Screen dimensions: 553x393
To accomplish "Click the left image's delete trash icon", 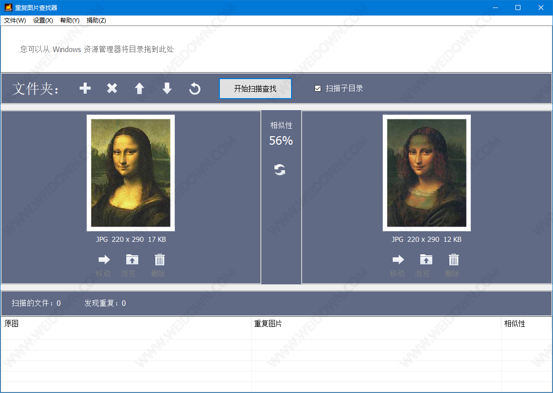I will (x=160, y=260).
